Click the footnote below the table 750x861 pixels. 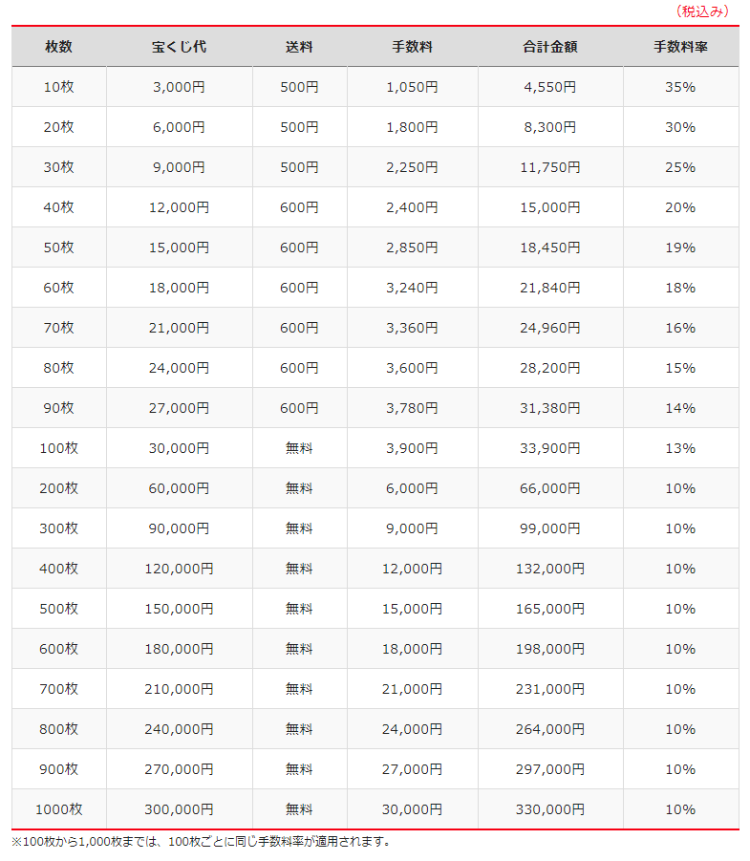click(x=201, y=842)
